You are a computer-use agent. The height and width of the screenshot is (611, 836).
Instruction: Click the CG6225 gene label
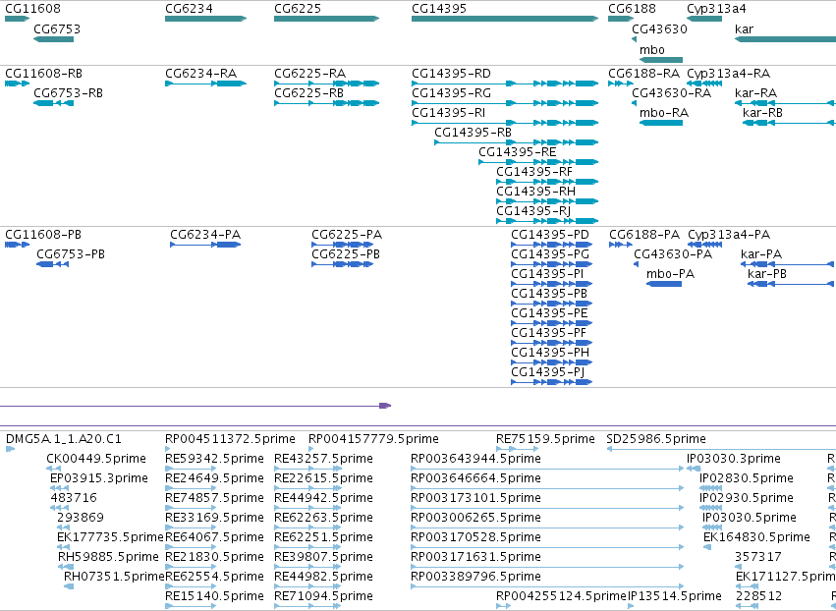[298, 9]
